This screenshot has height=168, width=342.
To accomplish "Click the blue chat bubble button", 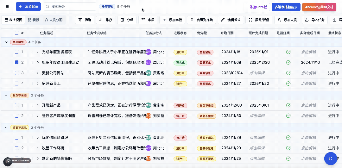I will (330, 159).
